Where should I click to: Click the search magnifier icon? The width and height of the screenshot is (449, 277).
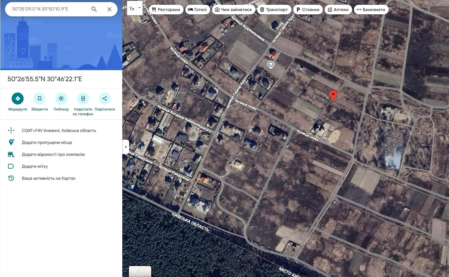click(94, 9)
